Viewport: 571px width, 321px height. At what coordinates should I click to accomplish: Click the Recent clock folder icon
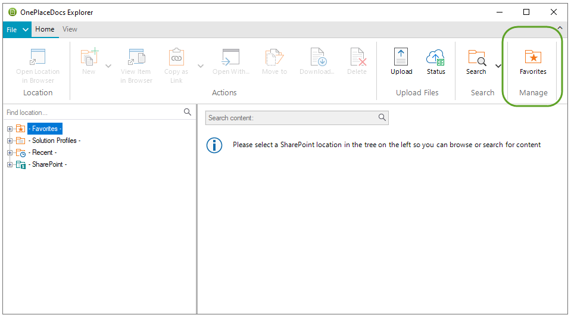pyautogui.click(x=21, y=153)
